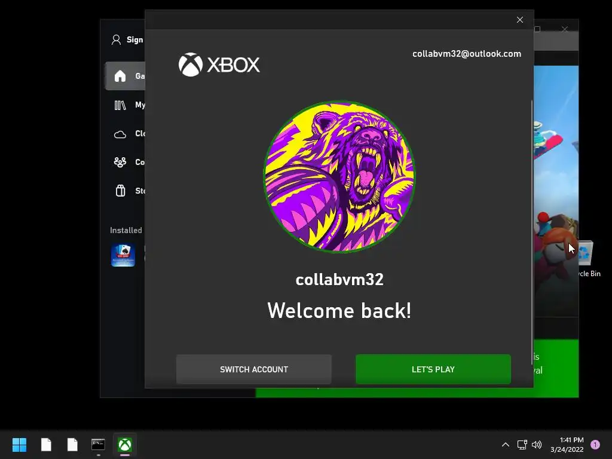
Task: Select collabvm32@outlook.com email text
Action: [467, 54]
